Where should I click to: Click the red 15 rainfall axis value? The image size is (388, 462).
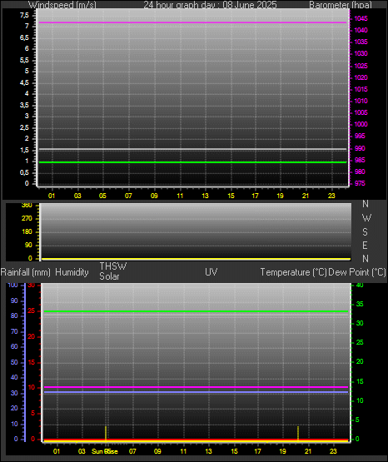(32, 362)
